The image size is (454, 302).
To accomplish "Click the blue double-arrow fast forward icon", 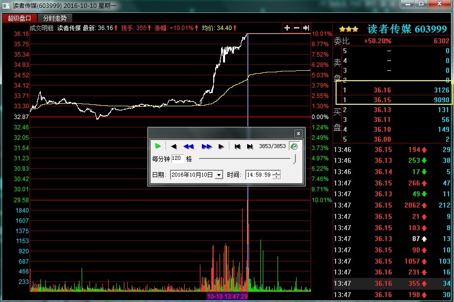I will [206, 146].
